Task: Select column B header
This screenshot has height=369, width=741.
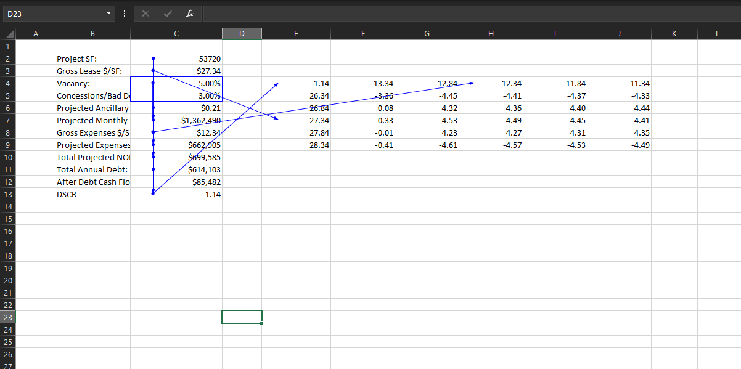Action: tap(92, 34)
